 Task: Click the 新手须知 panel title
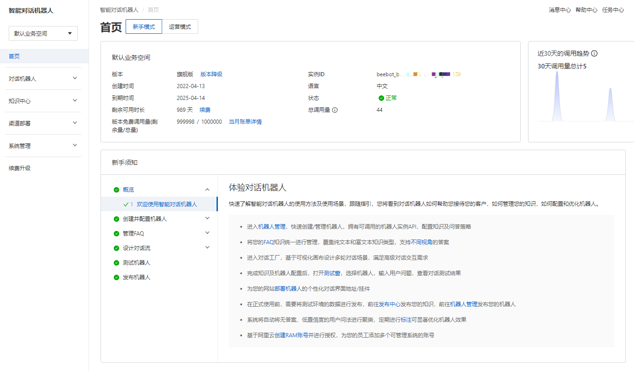125,162
